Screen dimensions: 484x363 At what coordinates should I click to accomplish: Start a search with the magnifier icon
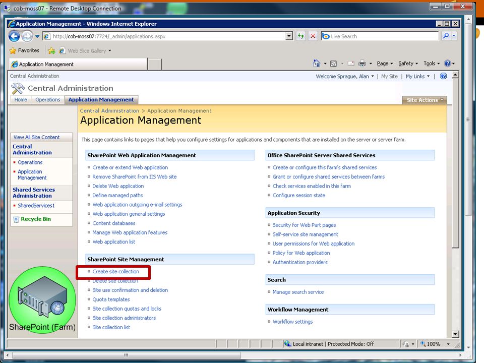point(446,36)
